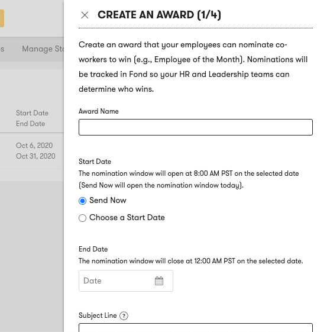
Task: Click the End Date section label in form
Action: click(x=93, y=249)
